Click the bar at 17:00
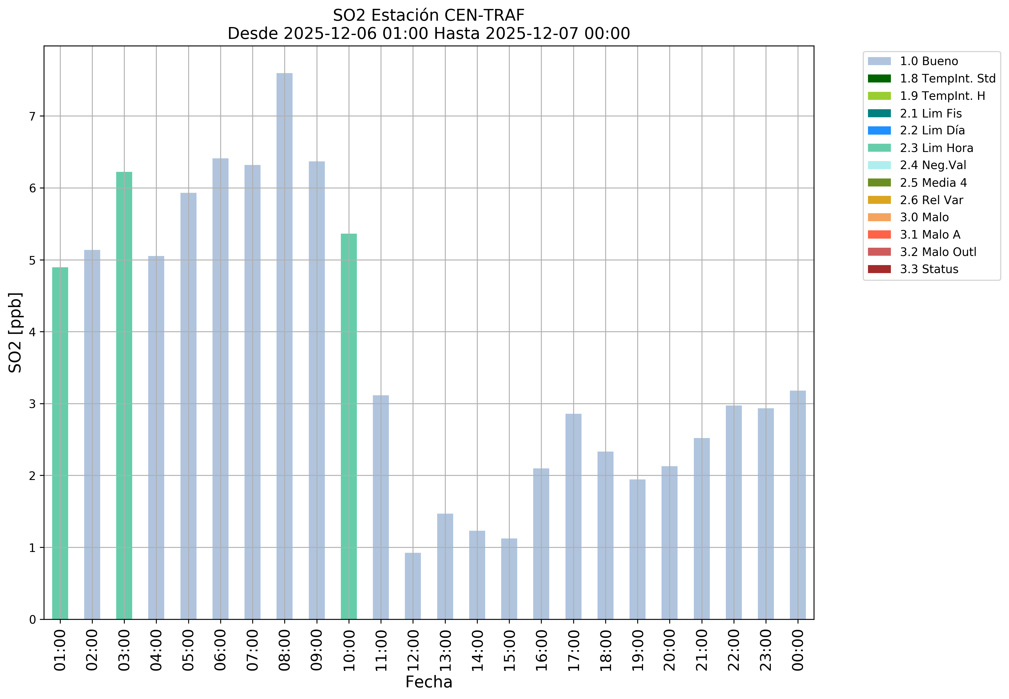 point(573,517)
